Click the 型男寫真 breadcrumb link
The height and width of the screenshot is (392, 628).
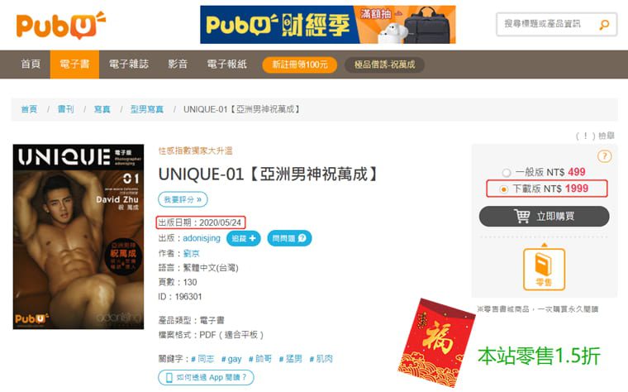click(146, 109)
